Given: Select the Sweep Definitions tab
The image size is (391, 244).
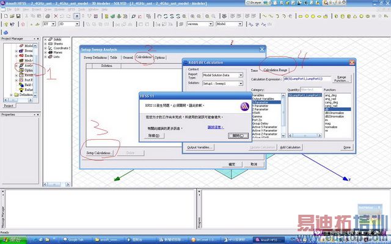Looking at the screenshot, I should click(95, 57).
